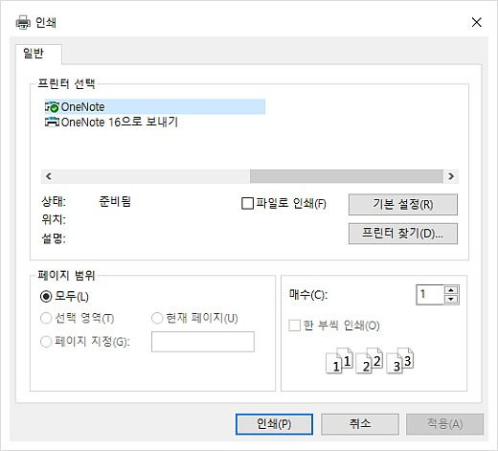Toggle the 한 부씩 인쇄(O) checkbox
Screen dimensions: 498x451
pyautogui.click(x=294, y=326)
